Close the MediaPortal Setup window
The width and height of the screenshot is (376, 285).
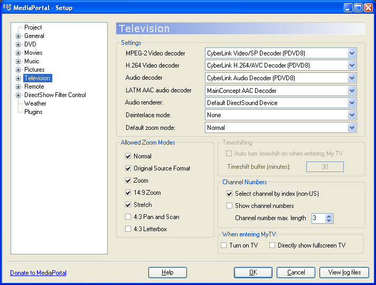[368, 8]
